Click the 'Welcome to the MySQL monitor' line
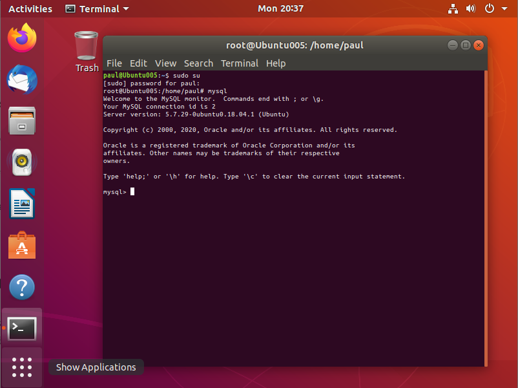 click(x=213, y=99)
